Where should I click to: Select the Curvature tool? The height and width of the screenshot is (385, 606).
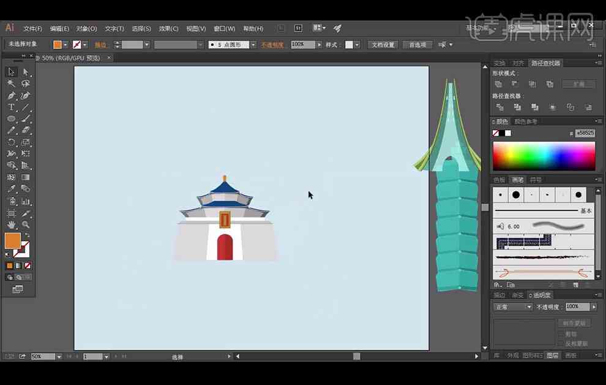(26, 96)
